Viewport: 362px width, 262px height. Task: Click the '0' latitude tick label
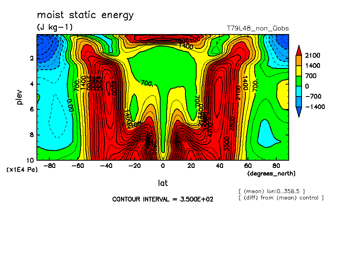163,165
